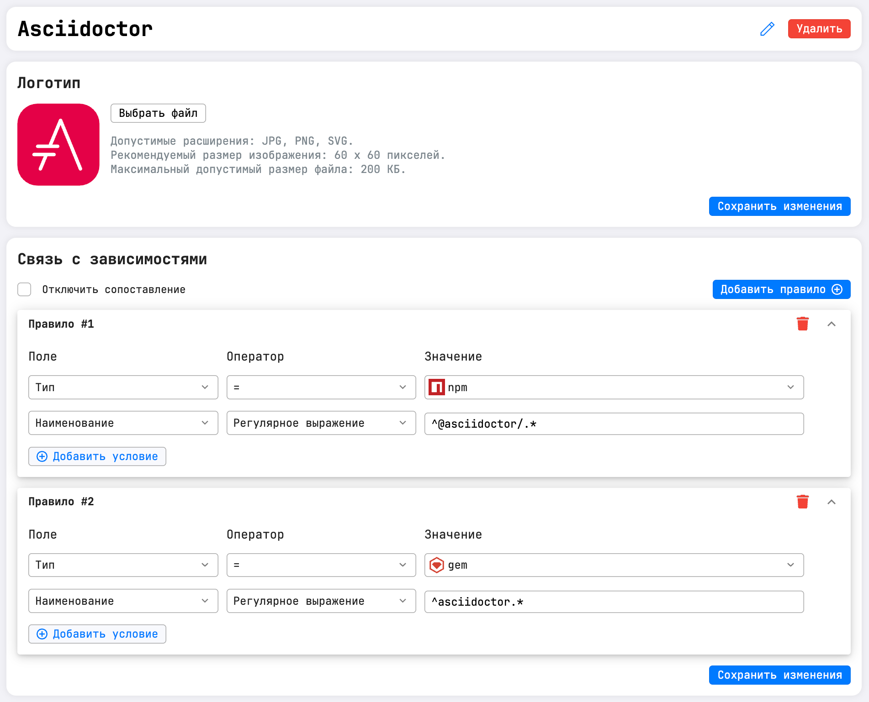Save dependency rules with bottom Сохранить изменения
This screenshot has width=869, height=702.
coord(779,675)
